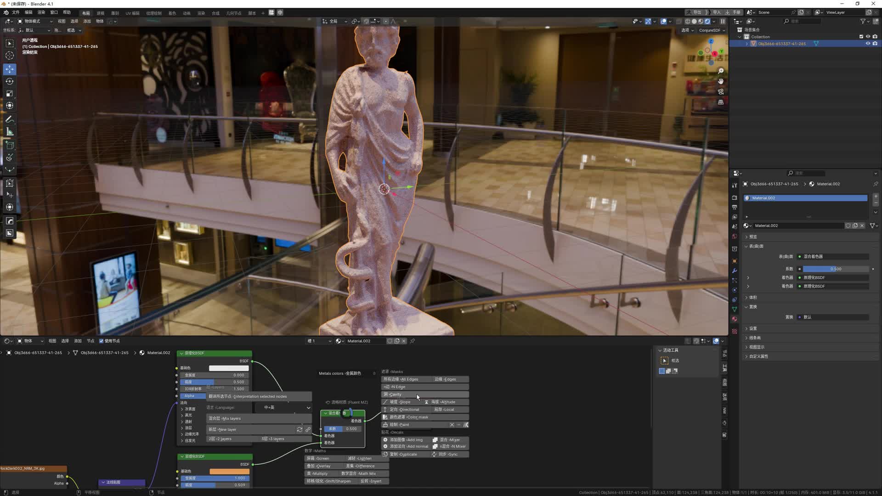Image resolution: width=882 pixels, height=496 pixels.
Task: Select the Rotate tool icon
Action: click(x=10, y=81)
